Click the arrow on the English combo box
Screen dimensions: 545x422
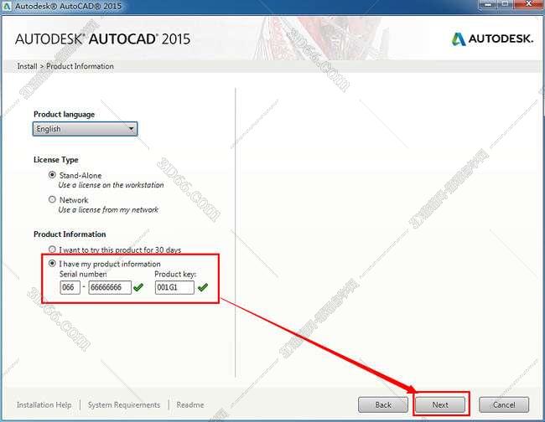[131, 129]
